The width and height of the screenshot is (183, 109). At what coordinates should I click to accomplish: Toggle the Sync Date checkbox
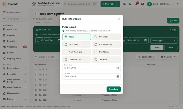point(124,40)
